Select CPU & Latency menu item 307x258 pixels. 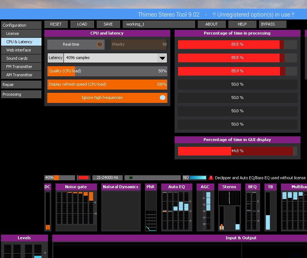pyautogui.click(x=21, y=42)
